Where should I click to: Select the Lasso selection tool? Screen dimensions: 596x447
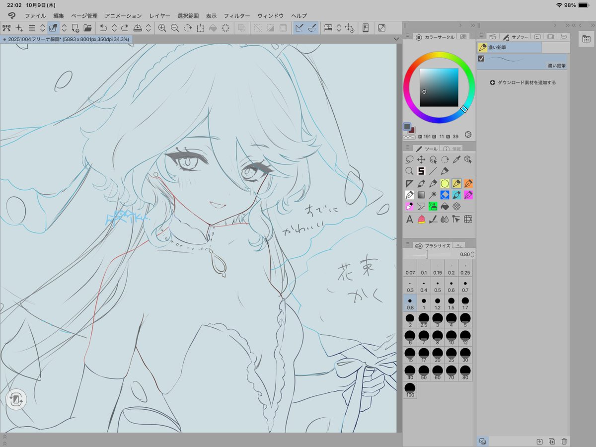pyautogui.click(x=410, y=159)
